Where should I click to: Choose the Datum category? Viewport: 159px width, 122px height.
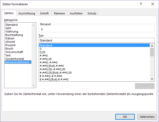(10, 38)
